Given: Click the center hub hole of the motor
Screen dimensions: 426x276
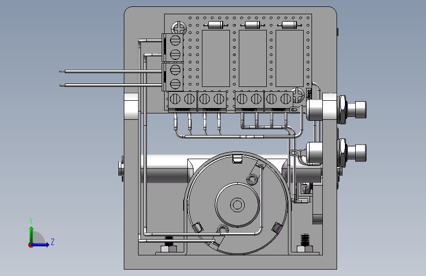Looking at the screenshot, I should pyautogui.click(x=237, y=205).
